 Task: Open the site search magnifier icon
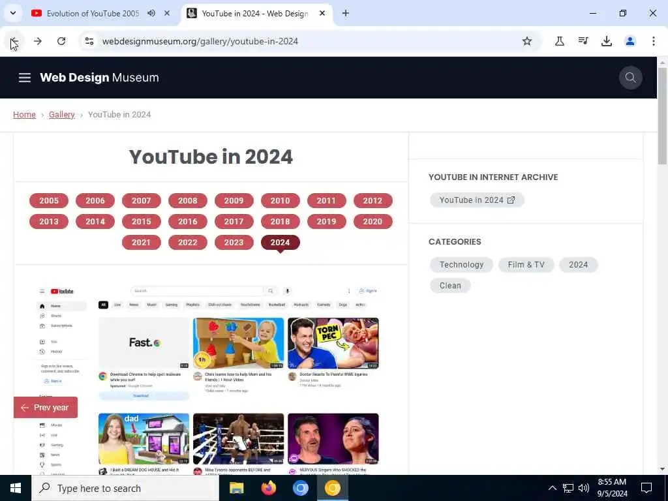click(x=631, y=78)
